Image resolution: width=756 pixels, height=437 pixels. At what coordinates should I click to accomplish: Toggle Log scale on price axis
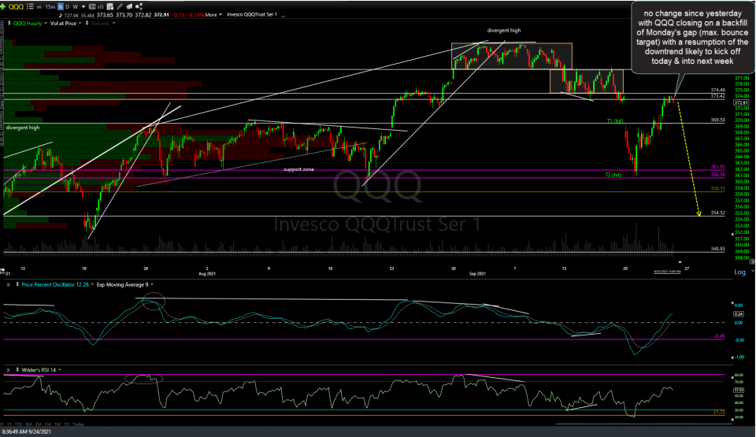pos(739,272)
